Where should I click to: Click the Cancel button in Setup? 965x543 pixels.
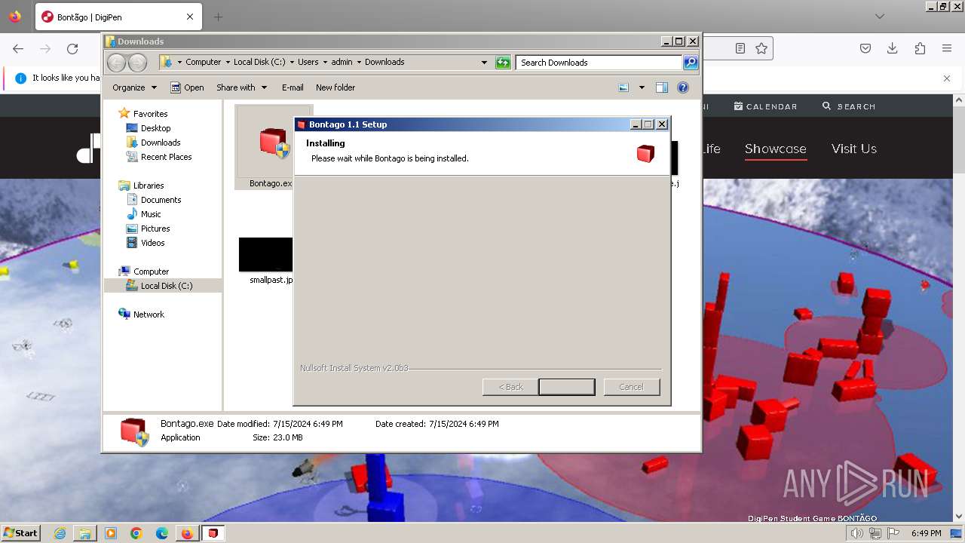[x=631, y=387]
